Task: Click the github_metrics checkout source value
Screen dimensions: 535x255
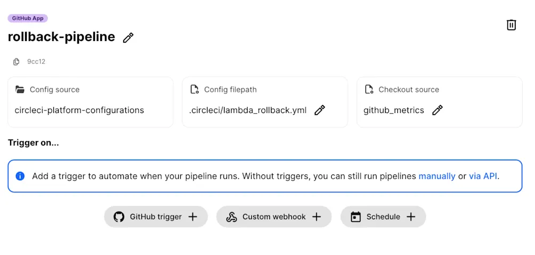Action: [x=394, y=110]
